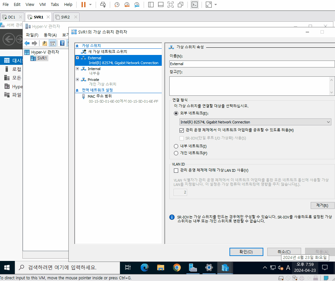Send Ctrl+Alt+Del to the VM via toolbar icon
This screenshot has height=281, width=335.
click(103, 5)
